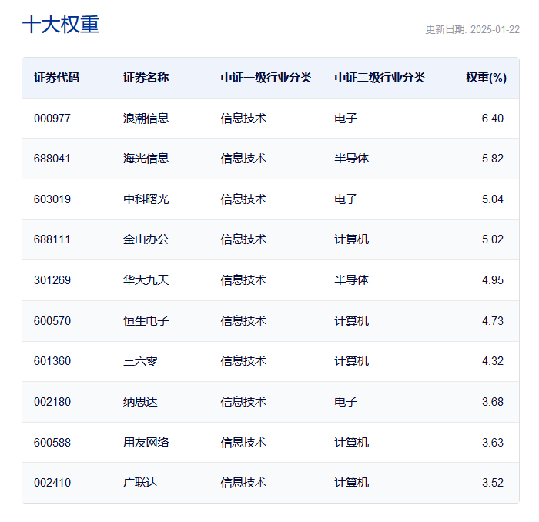The image size is (539, 522).
Task: Click the 中证二级行业分类 column header
Action: click(380, 78)
